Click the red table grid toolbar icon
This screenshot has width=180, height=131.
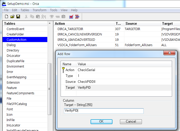pyautogui.click(x=77, y=17)
